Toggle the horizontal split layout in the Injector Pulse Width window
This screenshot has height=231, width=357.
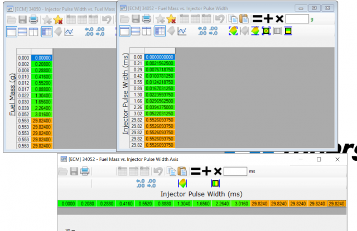(22, 32)
